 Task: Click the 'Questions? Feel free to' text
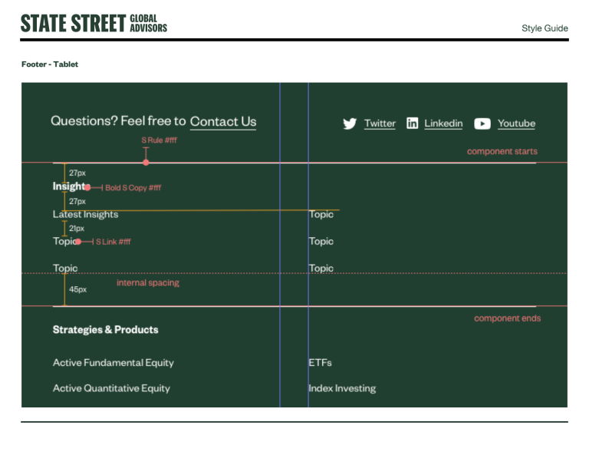click(x=118, y=121)
